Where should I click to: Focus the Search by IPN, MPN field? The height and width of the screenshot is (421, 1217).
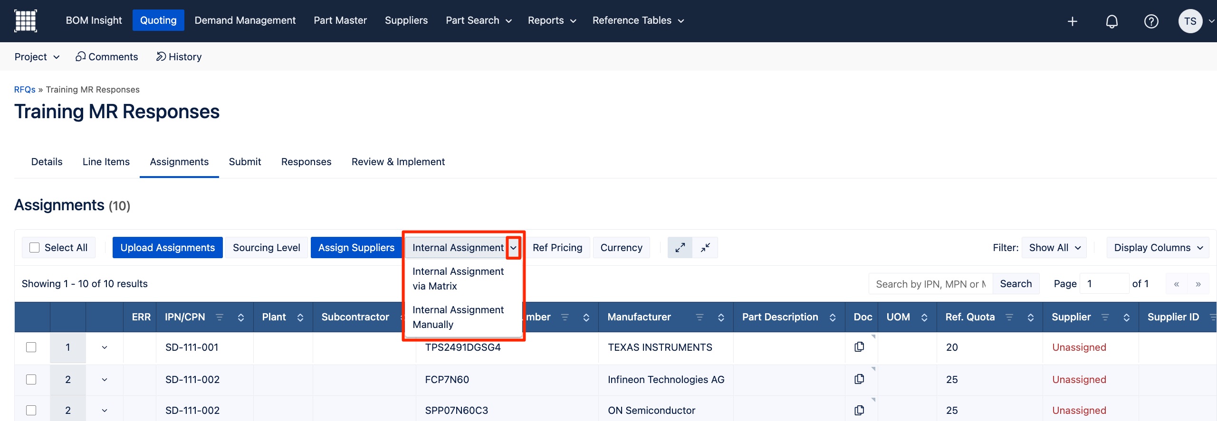pos(930,284)
